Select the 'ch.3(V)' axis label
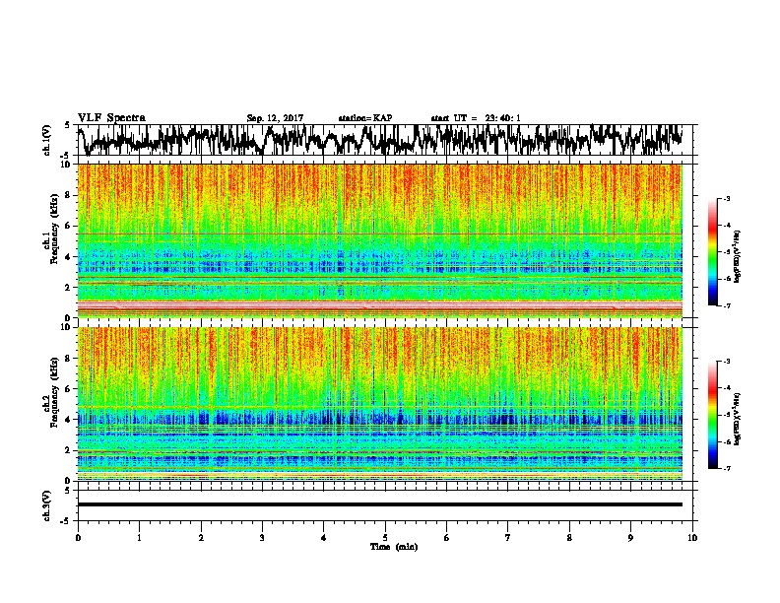 [x=47, y=505]
